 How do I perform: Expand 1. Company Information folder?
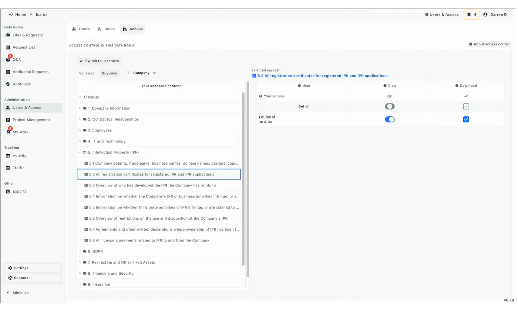pos(80,108)
